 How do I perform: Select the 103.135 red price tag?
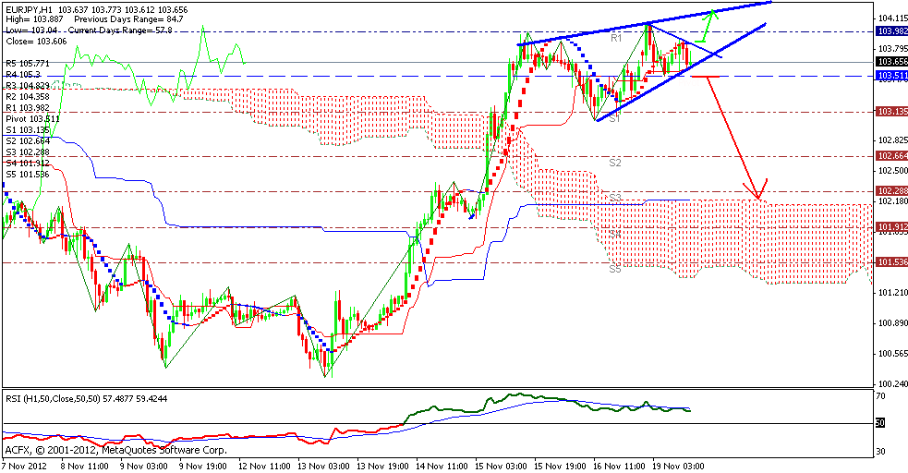pyautogui.click(x=890, y=112)
